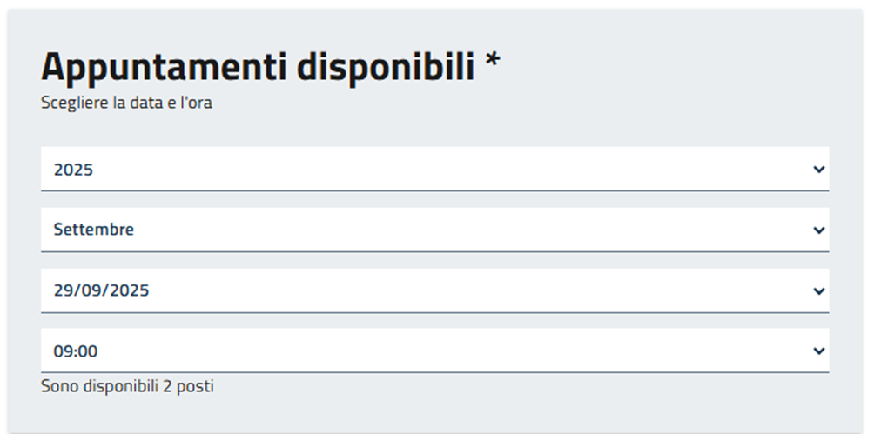Click the selected date text "29/09/2025"

[101, 291]
